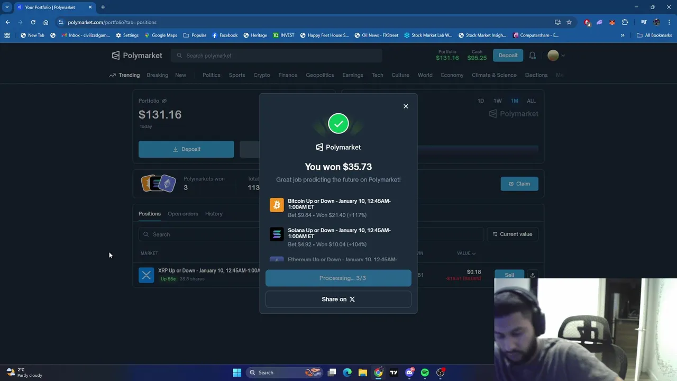Expand hidden bookmarks chevron

(623, 35)
